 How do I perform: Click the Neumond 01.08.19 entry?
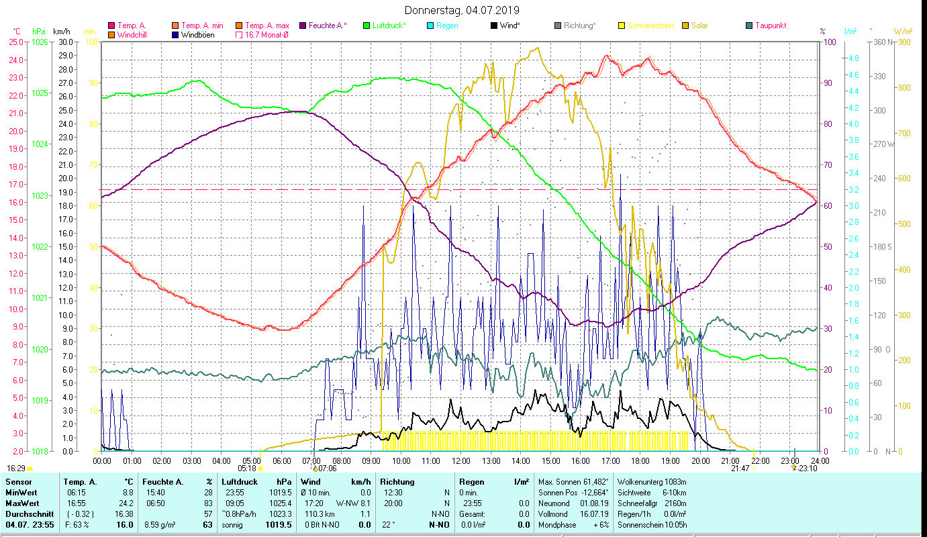pyautogui.click(x=573, y=503)
